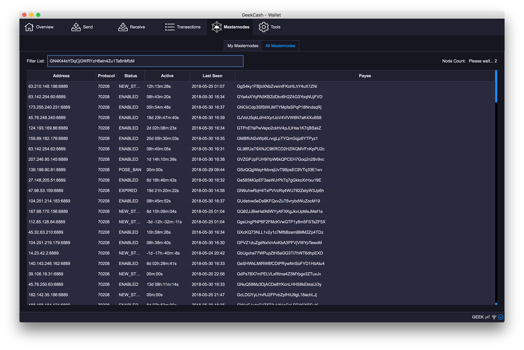
Task: Click last seen 2018-05-29 09:44
Action: click(208, 170)
